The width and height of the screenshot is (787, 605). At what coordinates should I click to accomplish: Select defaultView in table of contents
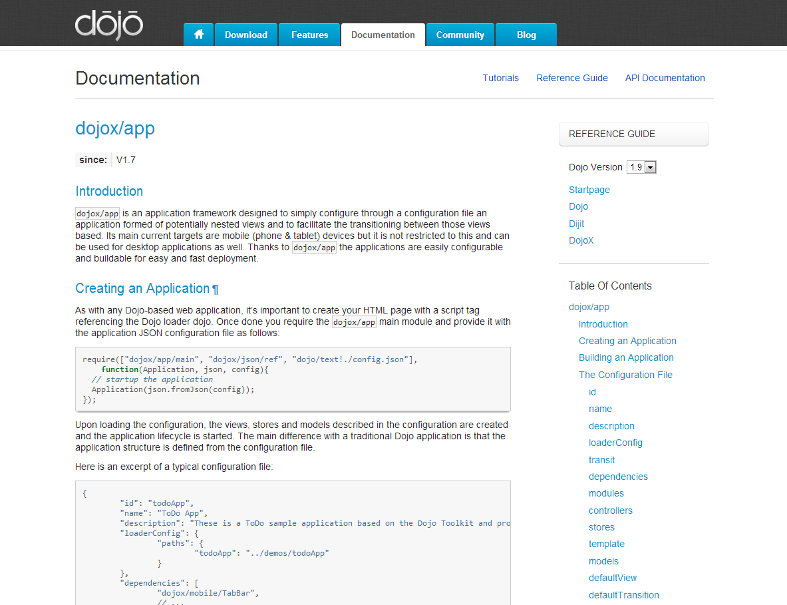pyautogui.click(x=612, y=578)
